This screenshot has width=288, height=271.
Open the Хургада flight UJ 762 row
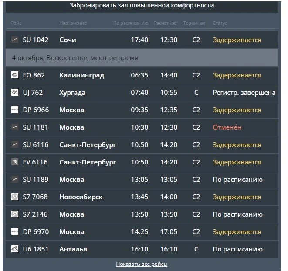tap(142, 92)
